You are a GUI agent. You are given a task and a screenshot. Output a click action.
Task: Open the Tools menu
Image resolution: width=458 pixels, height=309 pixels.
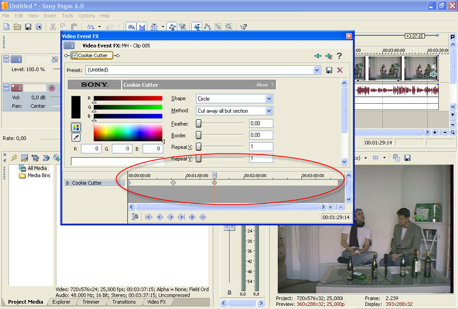tap(67, 16)
